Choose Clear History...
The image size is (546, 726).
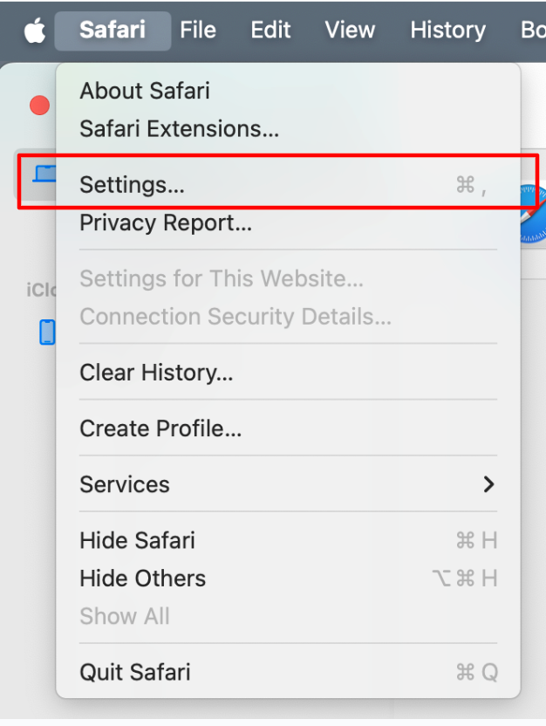point(156,373)
